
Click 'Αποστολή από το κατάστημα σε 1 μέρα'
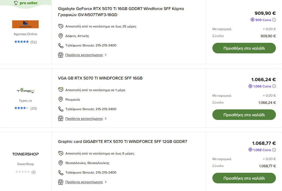pyautogui.click(x=95, y=90)
